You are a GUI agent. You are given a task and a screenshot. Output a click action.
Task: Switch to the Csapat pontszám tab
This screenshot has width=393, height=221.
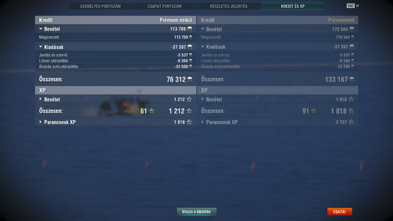(165, 6)
